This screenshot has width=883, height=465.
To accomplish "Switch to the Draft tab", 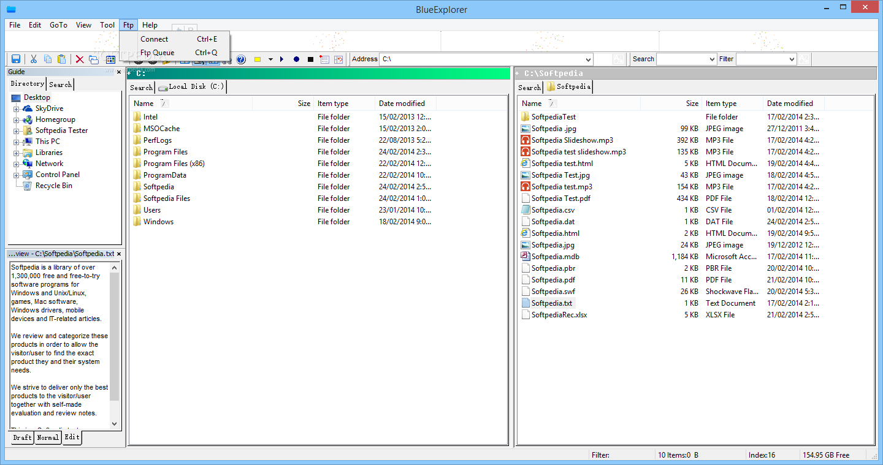I will coord(22,438).
